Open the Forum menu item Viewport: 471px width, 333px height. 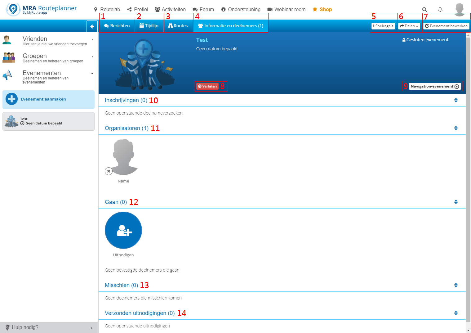click(x=203, y=9)
